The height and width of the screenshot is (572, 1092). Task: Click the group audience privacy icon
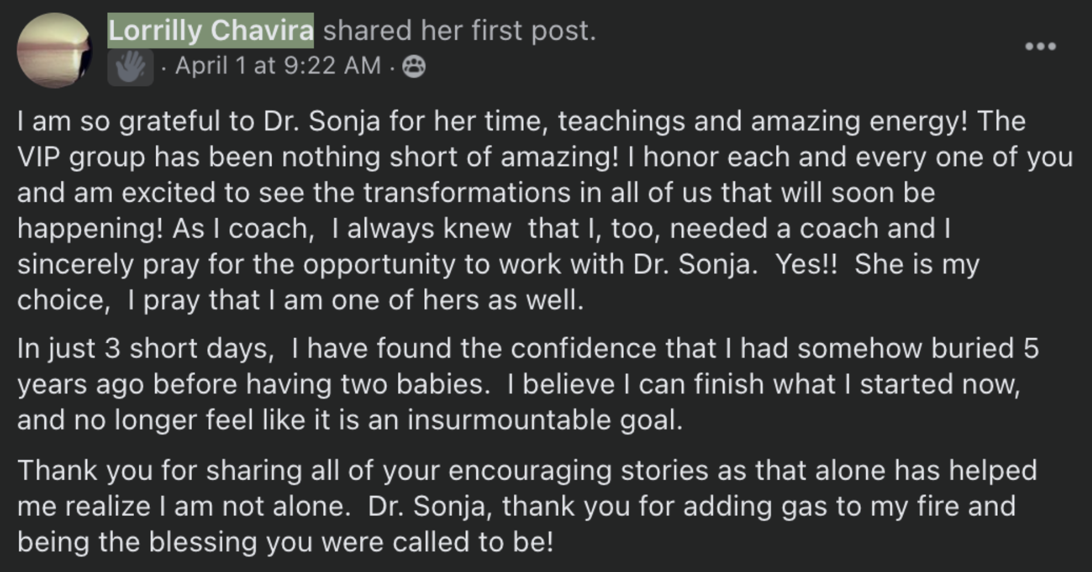(x=414, y=67)
